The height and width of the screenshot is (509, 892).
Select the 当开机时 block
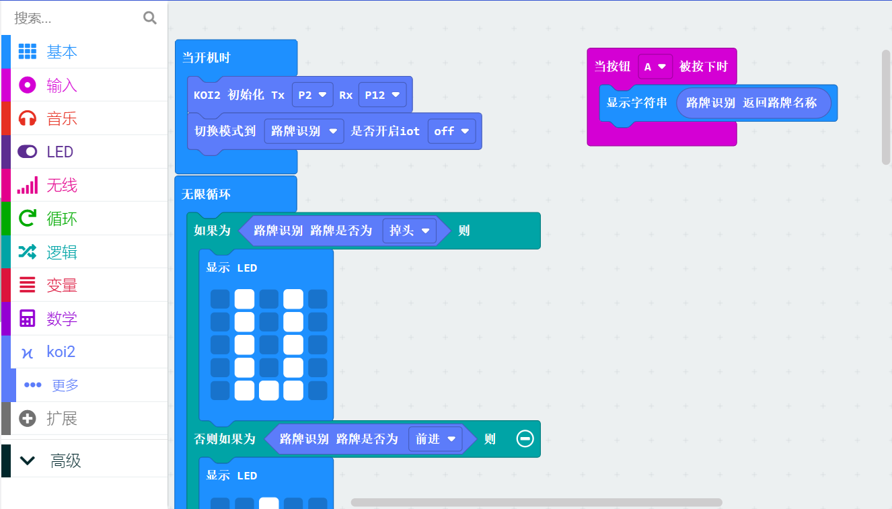206,58
